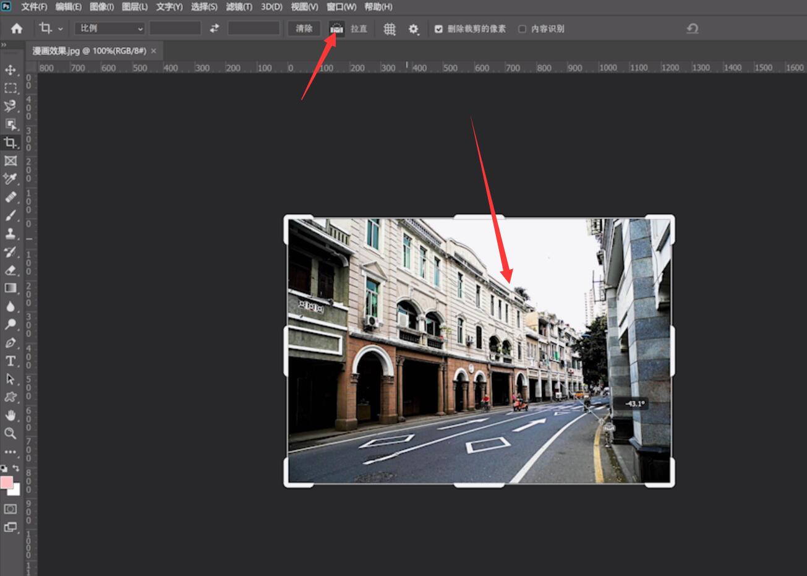The image size is (807, 576).
Task: Enable the 内容识别 checkbox
Action: pos(522,28)
